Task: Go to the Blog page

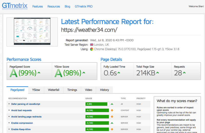Action: tap(67, 6)
